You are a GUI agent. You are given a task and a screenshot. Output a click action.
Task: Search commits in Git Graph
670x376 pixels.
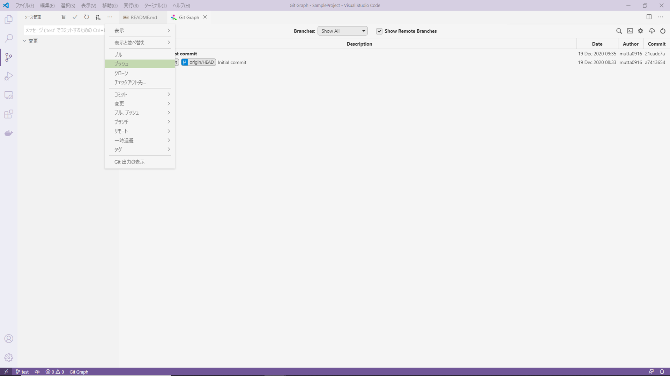(x=619, y=31)
